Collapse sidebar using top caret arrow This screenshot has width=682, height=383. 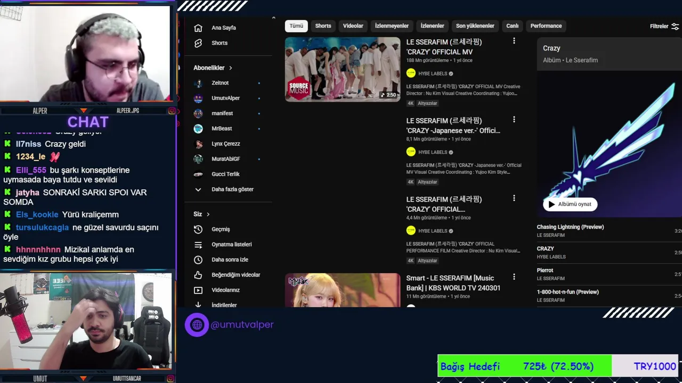pos(274,18)
